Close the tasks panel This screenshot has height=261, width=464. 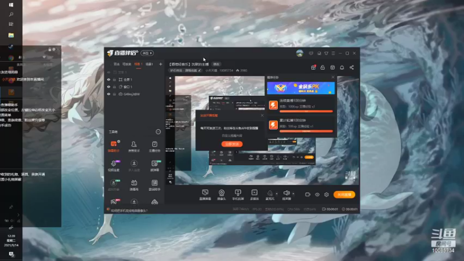pos(333,77)
